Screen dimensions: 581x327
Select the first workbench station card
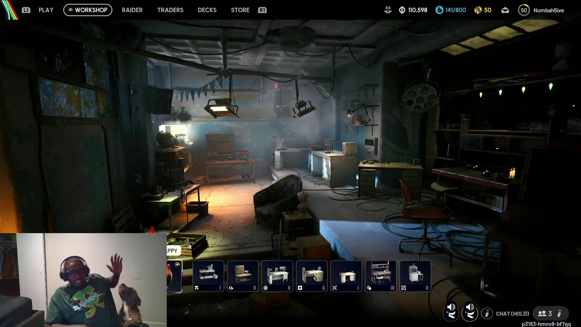click(208, 276)
